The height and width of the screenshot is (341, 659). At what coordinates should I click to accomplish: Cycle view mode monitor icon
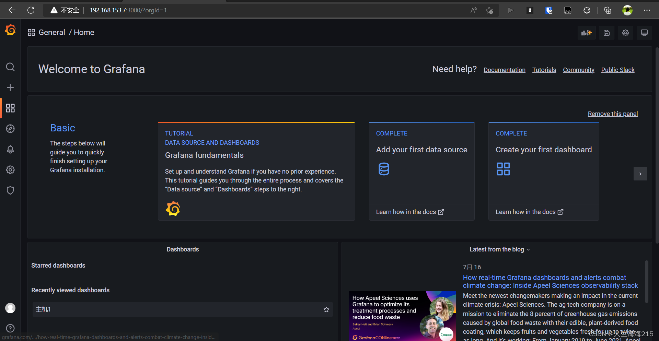644,33
